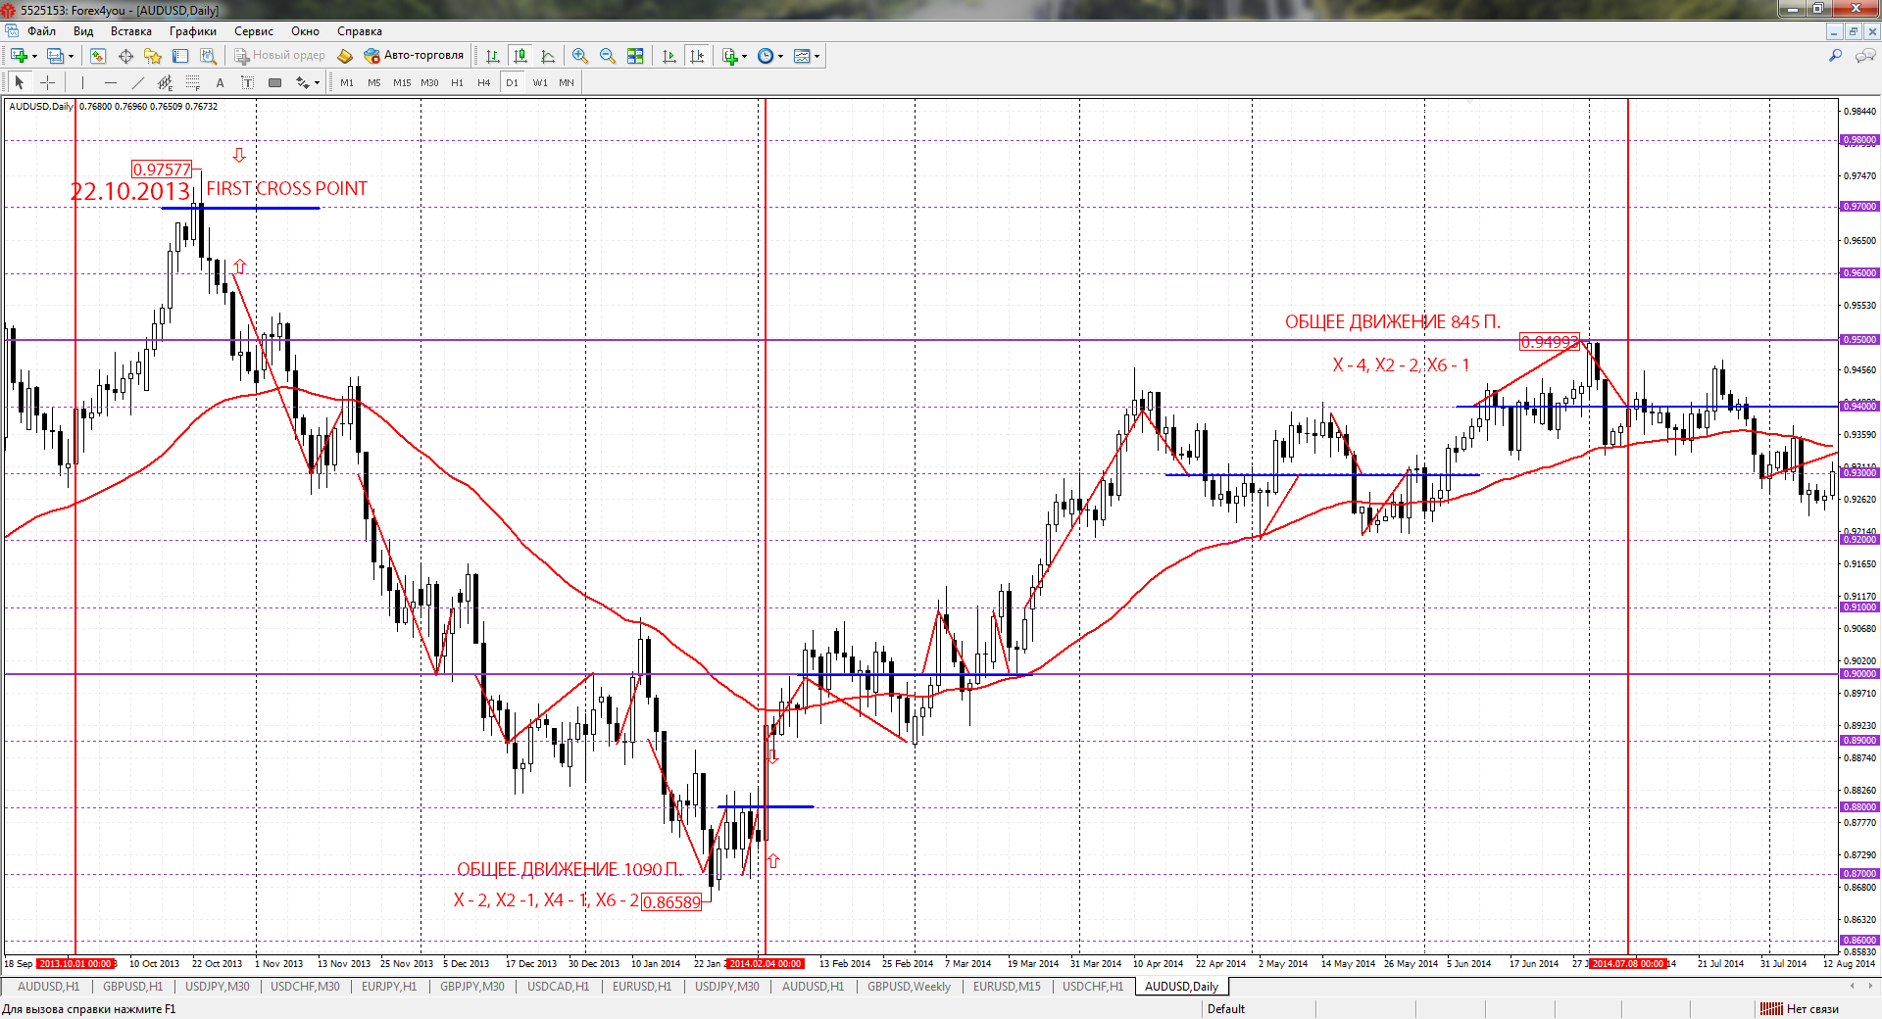The width and height of the screenshot is (1882, 1019).
Task: Open the chart Templates icon
Action: (802, 56)
